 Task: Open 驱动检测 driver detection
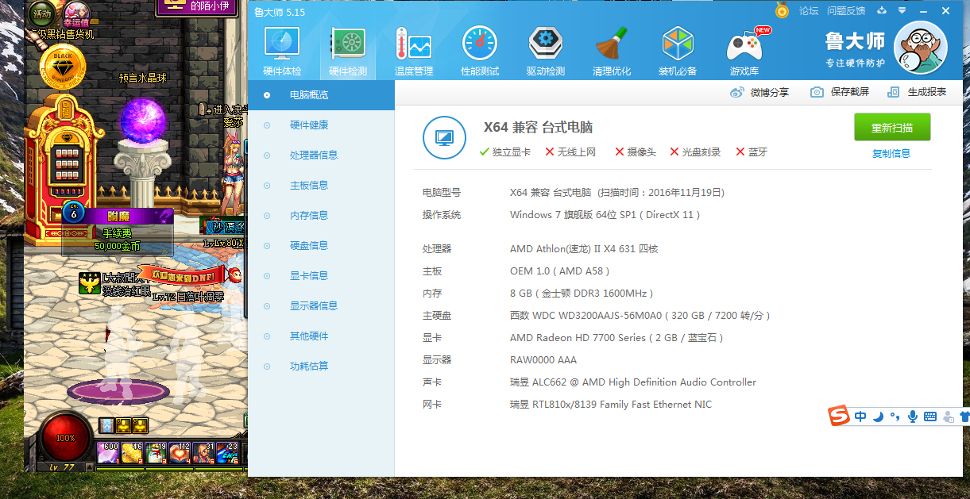coord(546,52)
